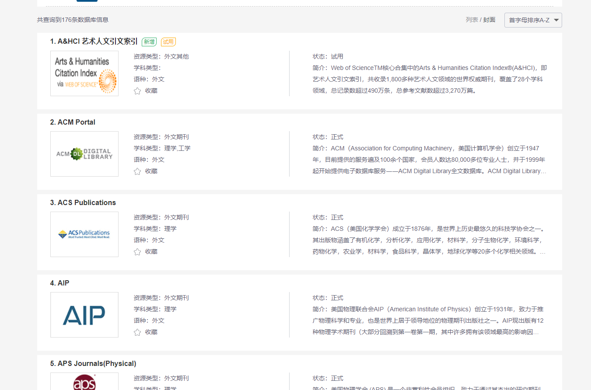This screenshot has height=390, width=591.
Task: Open the 首字母排序A-Z sort dropdown
Action: [533, 20]
